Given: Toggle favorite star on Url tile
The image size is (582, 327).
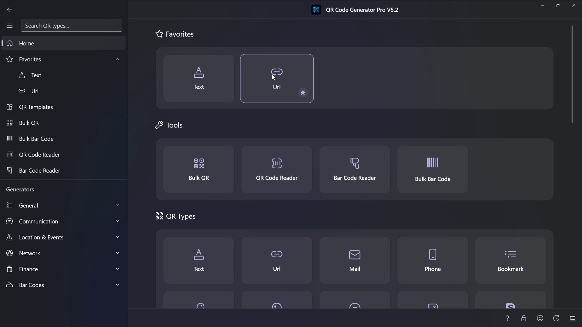Looking at the screenshot, I should [303, 93].
